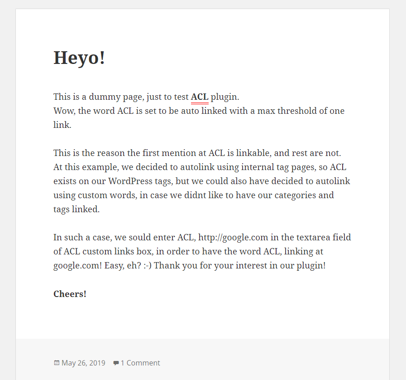Open the 1 Comment link
The height and width of the screenshot is (380, 406).
pyautogui.click(x=140, y=363)
